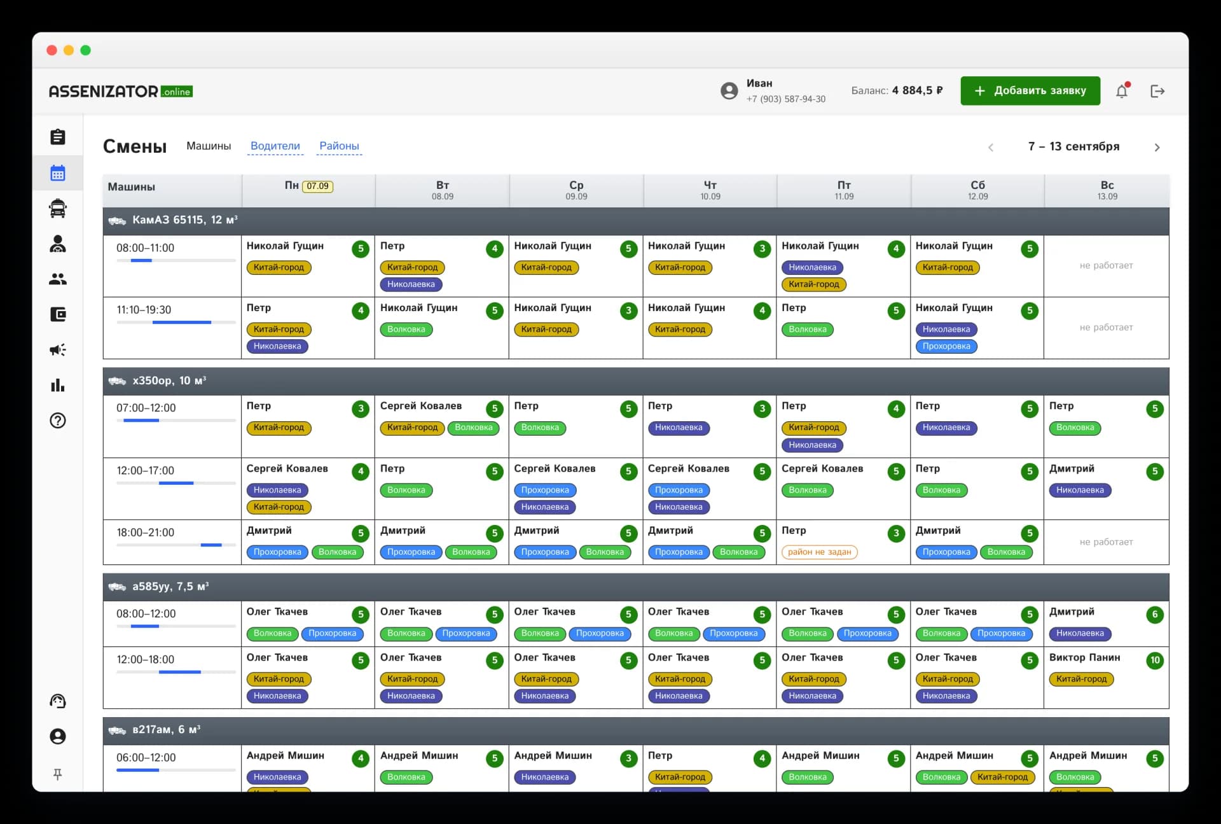Open the support headset icon in sidebar
Viewport: 1221px width, 824px height.
[x=58, y=701]
